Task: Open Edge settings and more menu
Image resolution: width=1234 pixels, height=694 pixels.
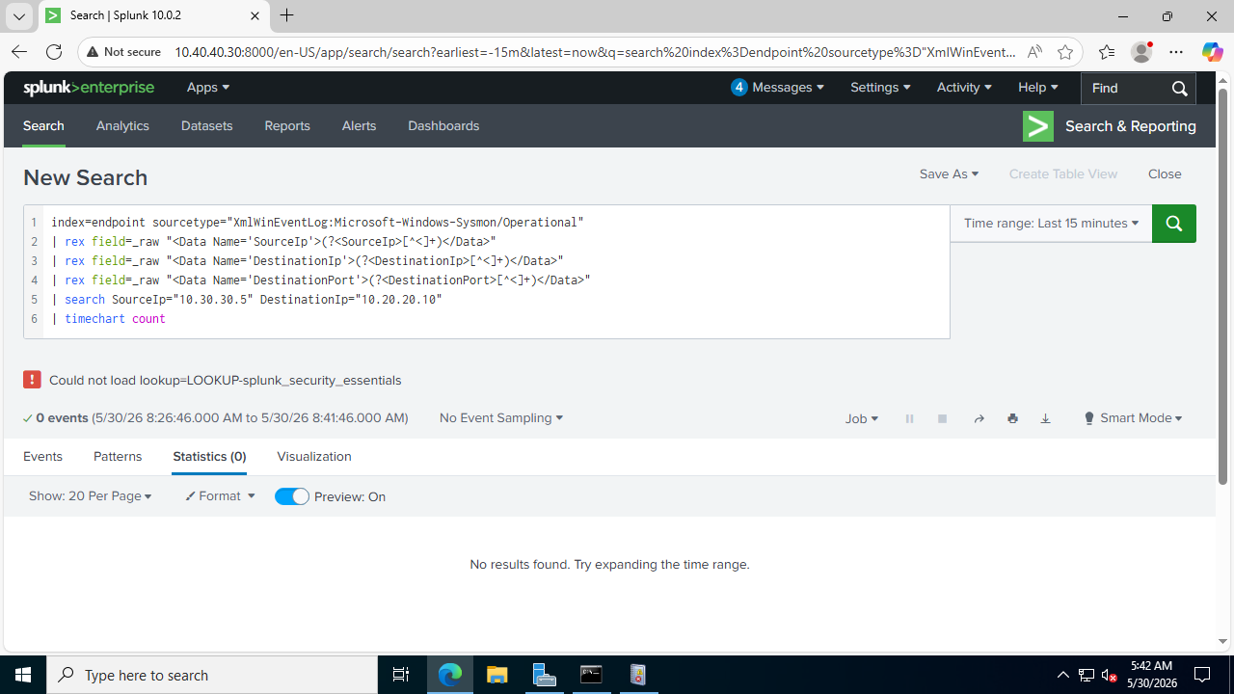Action: (1176, 52)
